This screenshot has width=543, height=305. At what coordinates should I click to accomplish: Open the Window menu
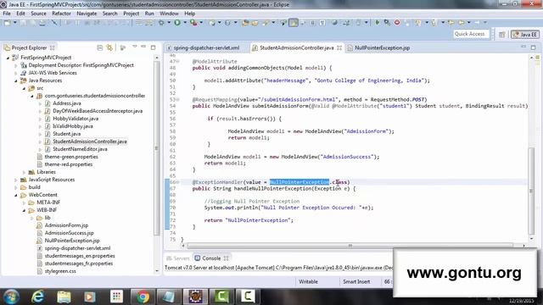[169, 14]
